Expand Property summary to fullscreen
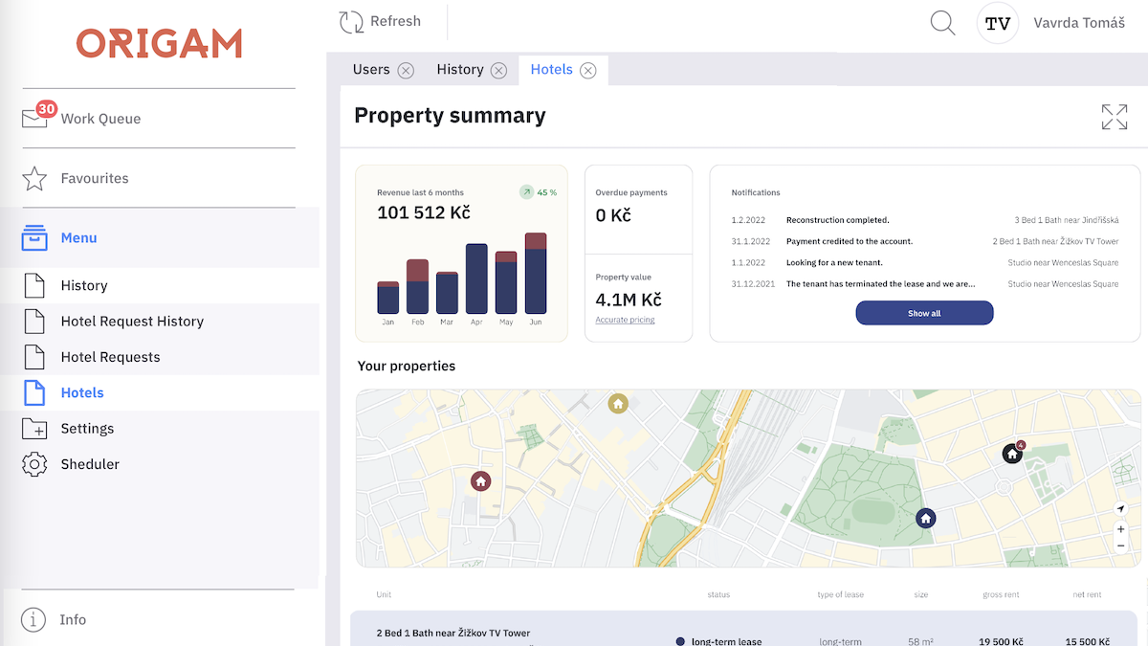This screenshot has width=1148, height=646. (x=1114, y=117)
